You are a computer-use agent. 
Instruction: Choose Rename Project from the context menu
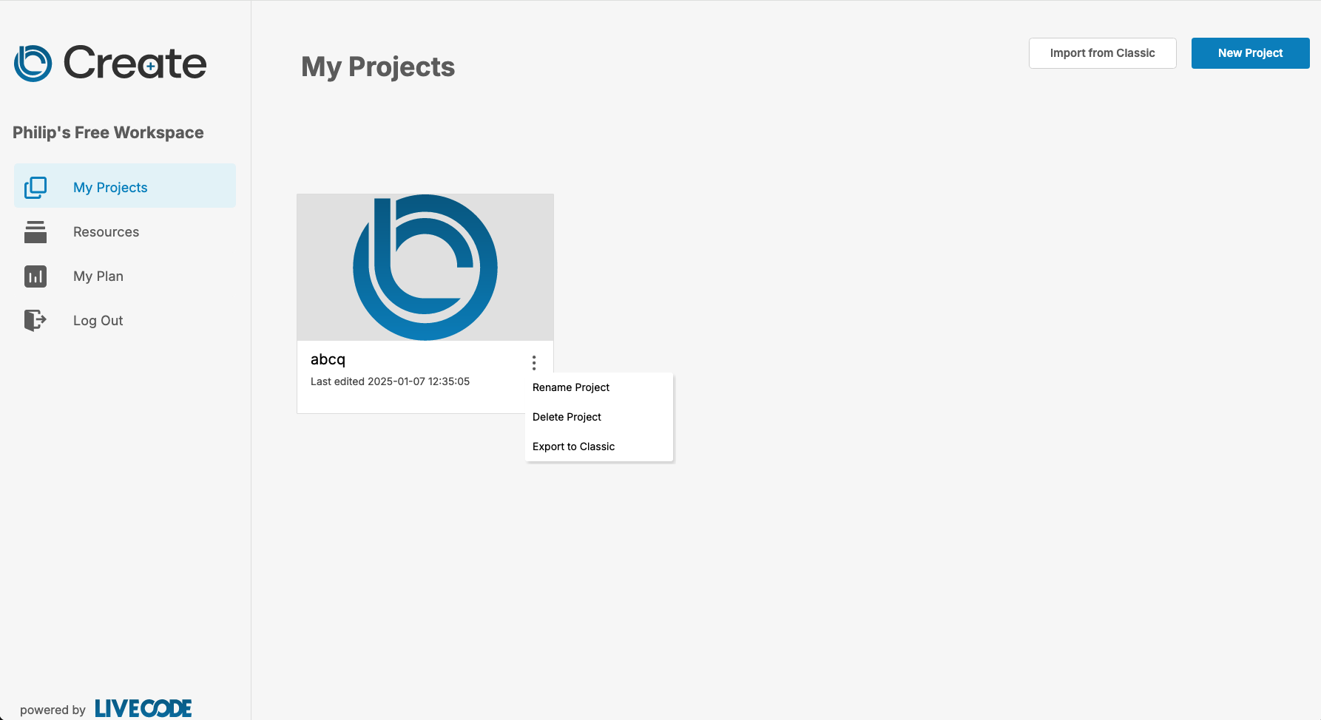pyautogui.click(x=599, y=387)
